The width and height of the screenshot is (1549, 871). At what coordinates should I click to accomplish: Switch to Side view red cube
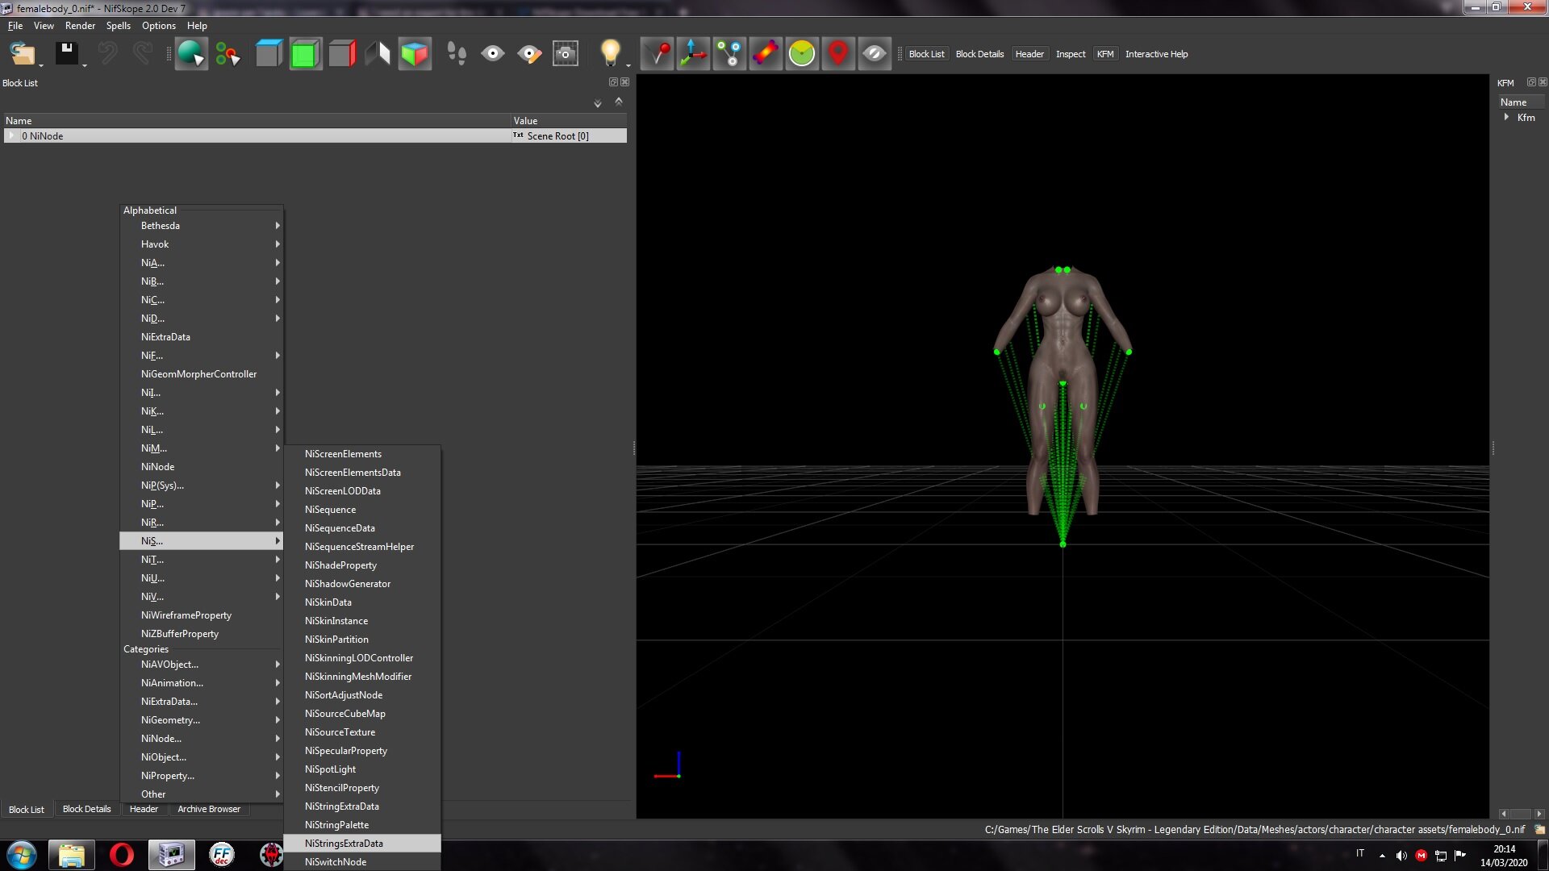point(341,54)
